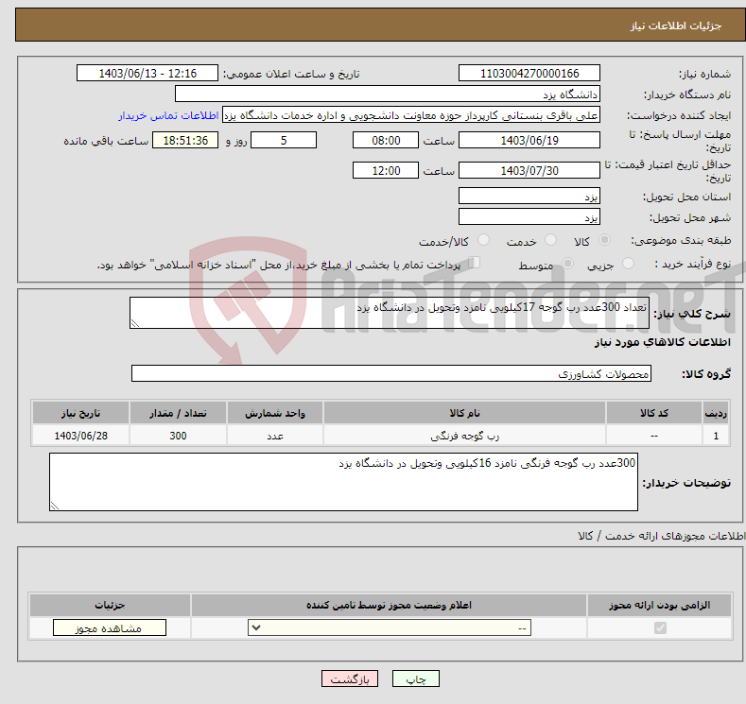Click the تعداد / مقدار column header
This screenshot has height=704, width=746.
pyautogui.click(x=178, y=413)
